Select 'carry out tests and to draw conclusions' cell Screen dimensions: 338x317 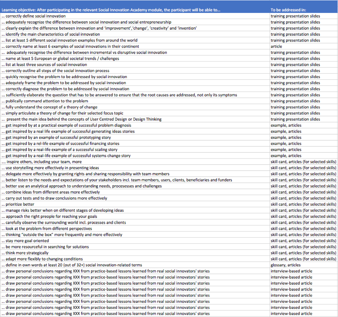(135, 198)
